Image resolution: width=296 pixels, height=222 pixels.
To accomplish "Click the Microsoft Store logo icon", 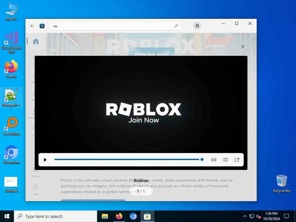I will tap(42, 26).
